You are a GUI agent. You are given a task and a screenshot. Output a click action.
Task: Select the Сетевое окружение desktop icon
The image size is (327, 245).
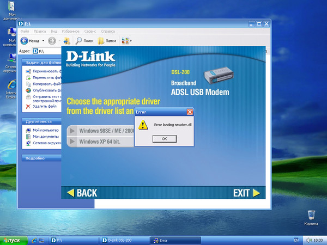click(11, 63)
